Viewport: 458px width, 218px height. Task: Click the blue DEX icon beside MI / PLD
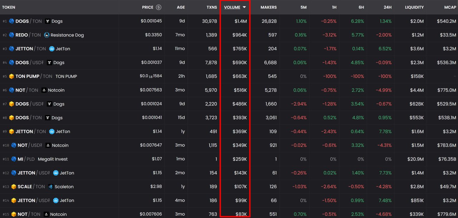[x=14, y=159]
